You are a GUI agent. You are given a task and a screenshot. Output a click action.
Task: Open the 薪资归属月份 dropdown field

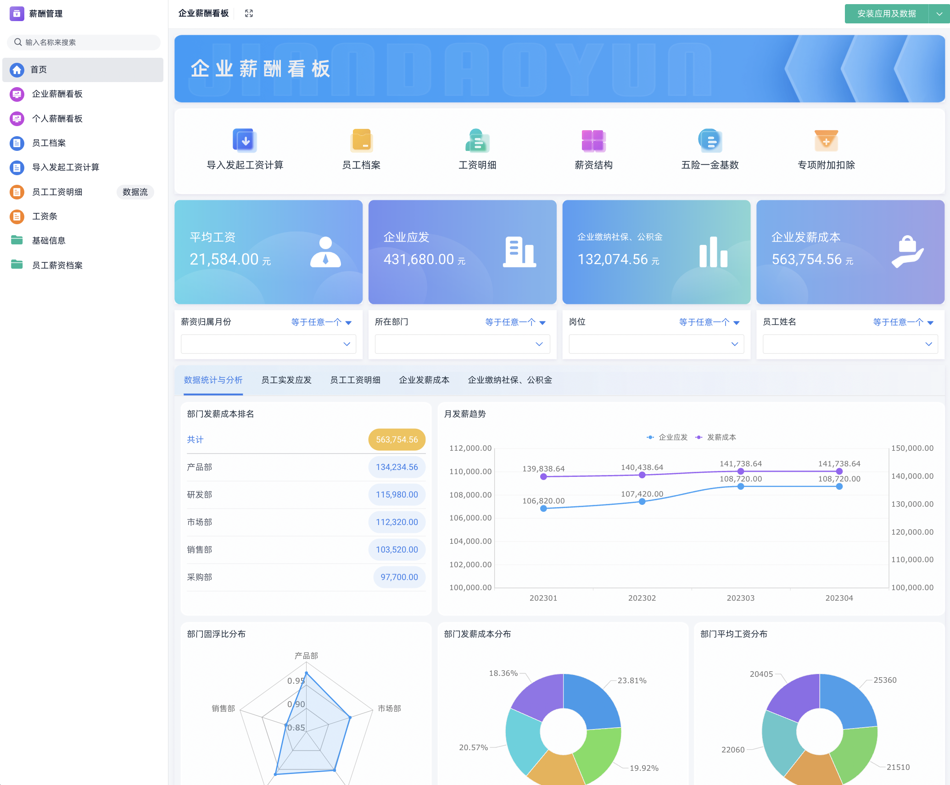tap(268, 344)
